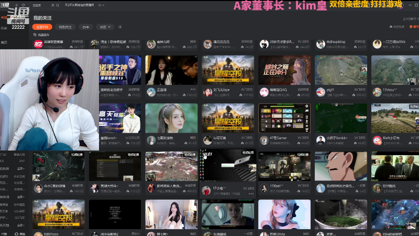Open the 47号Gamer stream thumbnail
This screenshot has width=419, height=236.
(x=284, y=118)
